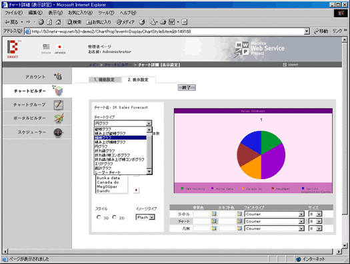Viewport: 350px width, 264px height.
Task: Select the English flag language icon
Action: tap(46, 47)
